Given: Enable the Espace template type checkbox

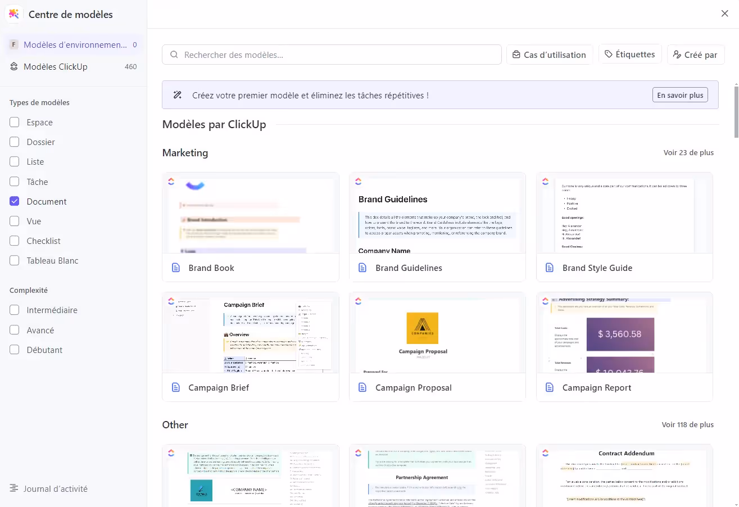Looking at the screenshot, I should pos(15,123).
